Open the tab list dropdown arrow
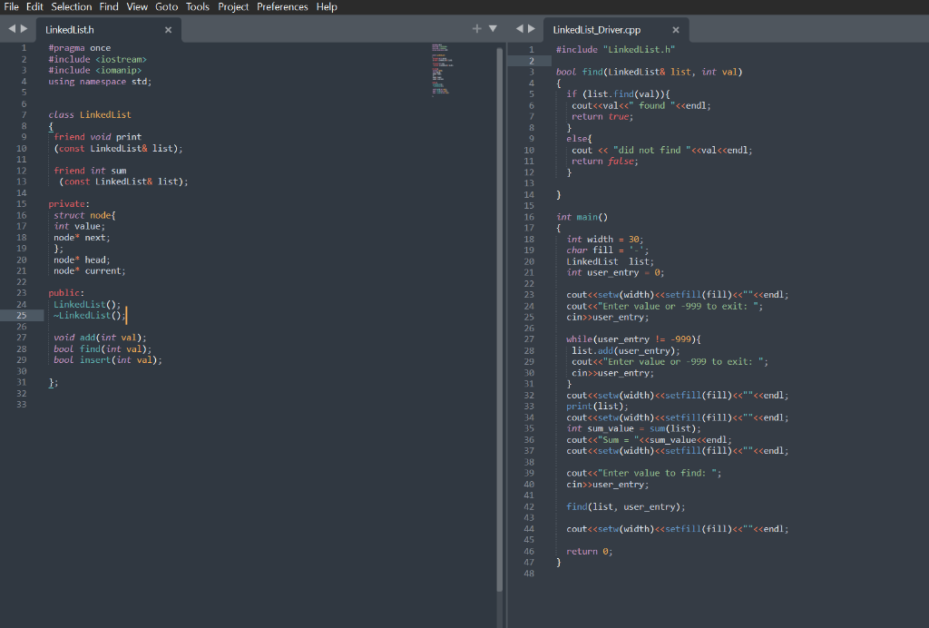Image resolution: width=929 pixels, height=628 pixels. coord(492,28)
